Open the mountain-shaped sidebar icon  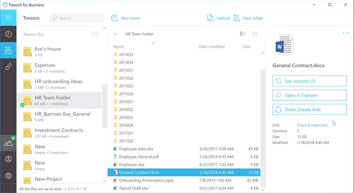tap(8, 143)
